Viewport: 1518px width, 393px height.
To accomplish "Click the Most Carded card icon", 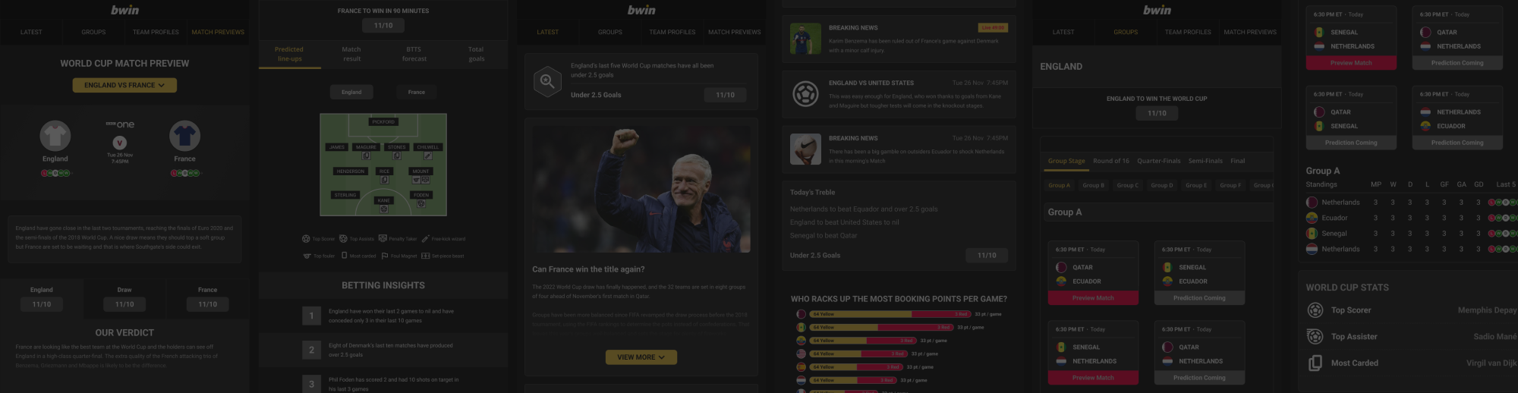I will pos(1315,363).
